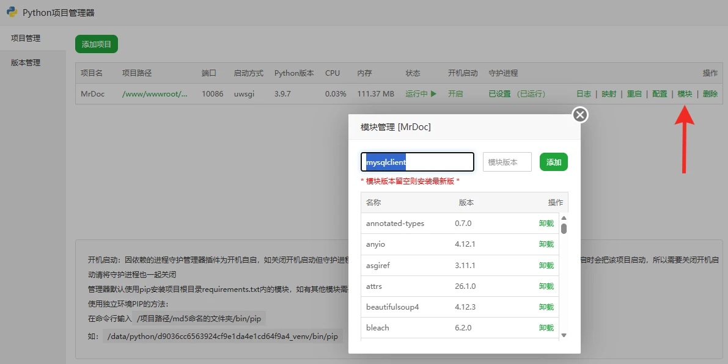Uninstall the beautifulsoup4 module
The image size is (728, 364).
tap(546, 307)
